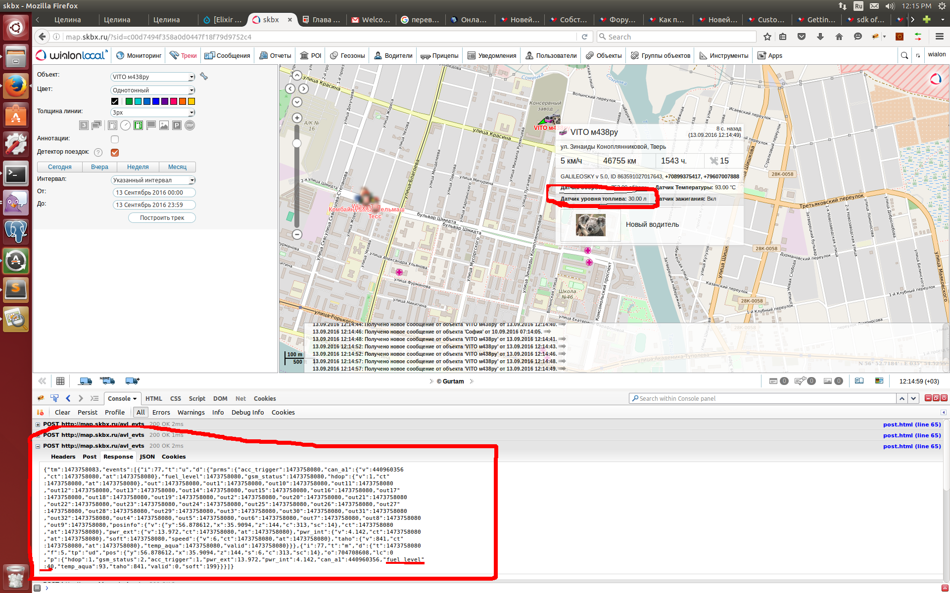
Task: Toggle the image markers icon
Action: click(x=164, y=126)
